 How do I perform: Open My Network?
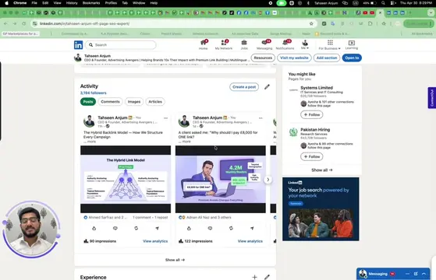(224, 44)
